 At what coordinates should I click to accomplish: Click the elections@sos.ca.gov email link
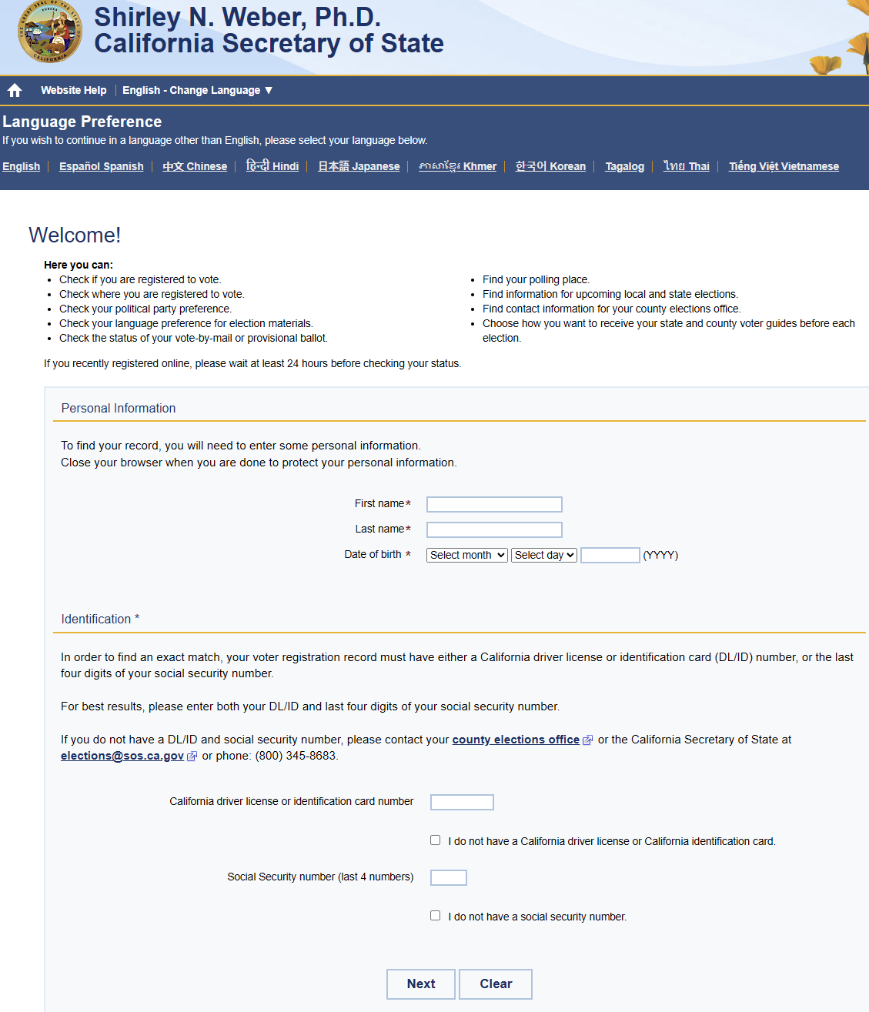point(122,756)
